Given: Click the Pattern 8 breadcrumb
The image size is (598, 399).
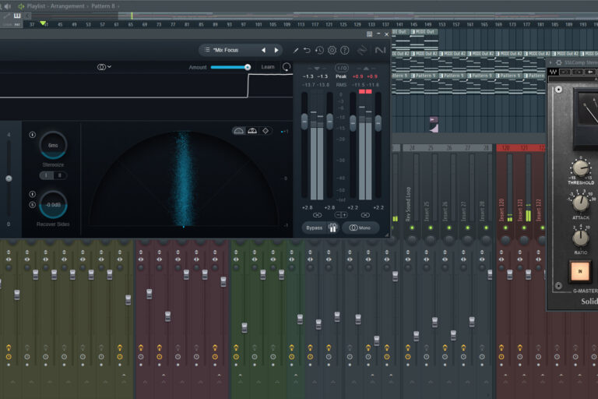Looking at the screenshot, I should click(x=103, y=6).
